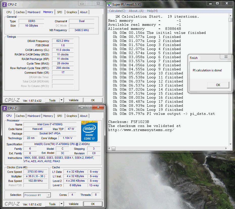The height and width of the screenshot is (209, 235).
Task: Click the Multiplier value x 36.0 ( 8 - 36 )
Action: [36, 176]
